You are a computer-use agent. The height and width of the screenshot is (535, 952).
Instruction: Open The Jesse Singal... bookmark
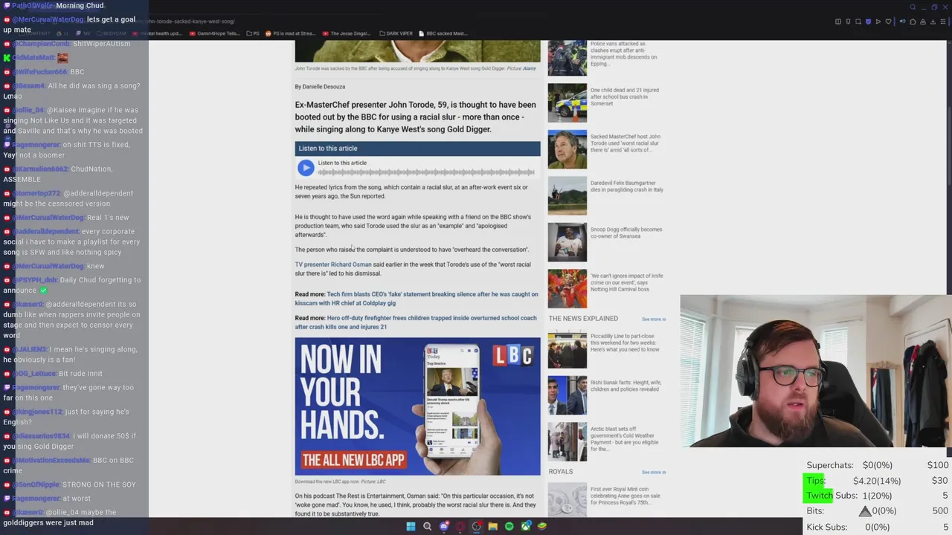click(347, 33)
